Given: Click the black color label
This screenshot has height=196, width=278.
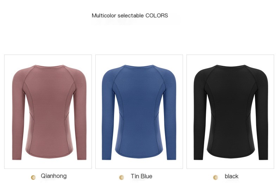Looking at the screenshot, I should [232, 176].
